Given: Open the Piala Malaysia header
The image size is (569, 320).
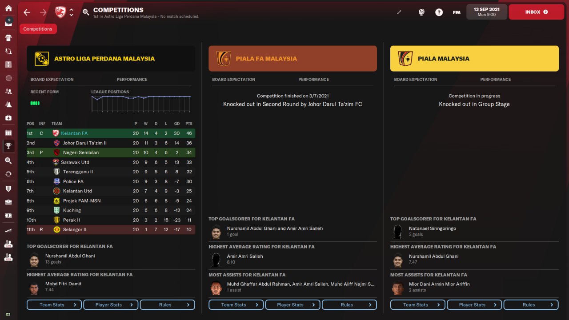Looking at the screenshot, I should click(474, 59).
